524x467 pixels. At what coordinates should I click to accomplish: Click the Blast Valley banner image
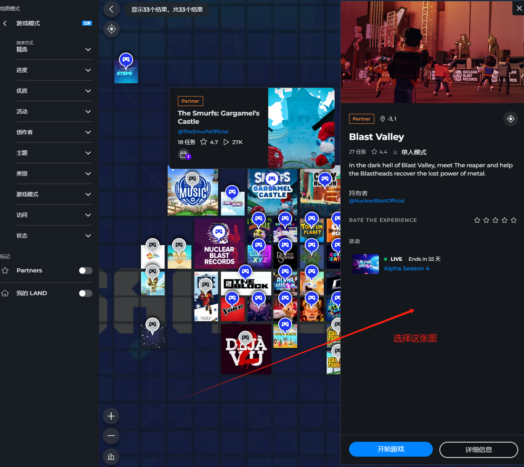point(432,52)
